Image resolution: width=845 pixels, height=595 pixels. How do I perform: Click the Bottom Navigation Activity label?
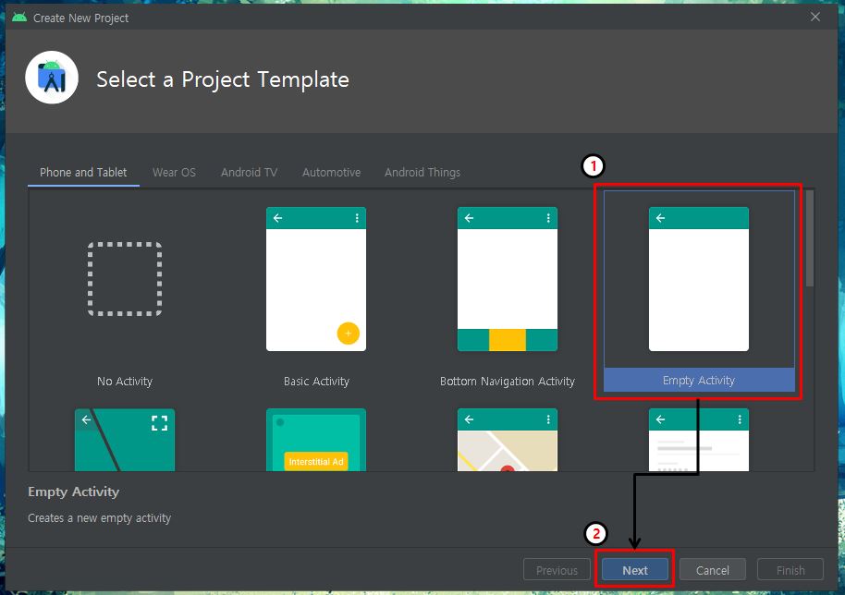click(x=508, y=382)
